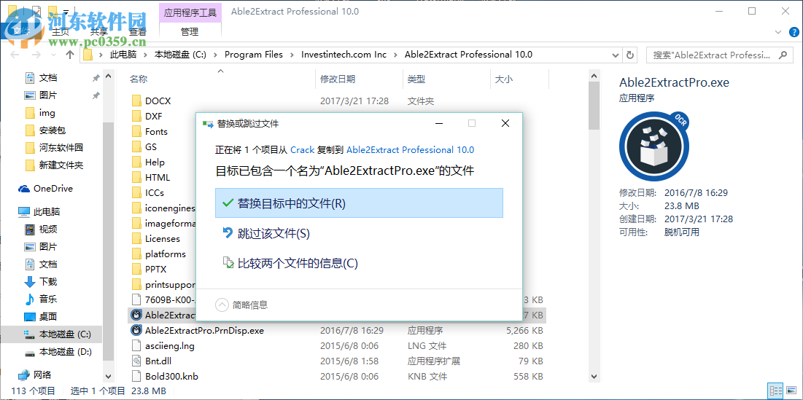This screenshot has height=400, width=803.
Task: Select img folder in navigation pane
Action: point(47,113)
